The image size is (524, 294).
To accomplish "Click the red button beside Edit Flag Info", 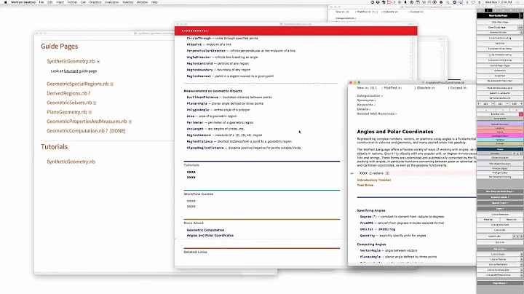I will pyautogui.click(x=520, y=114).
